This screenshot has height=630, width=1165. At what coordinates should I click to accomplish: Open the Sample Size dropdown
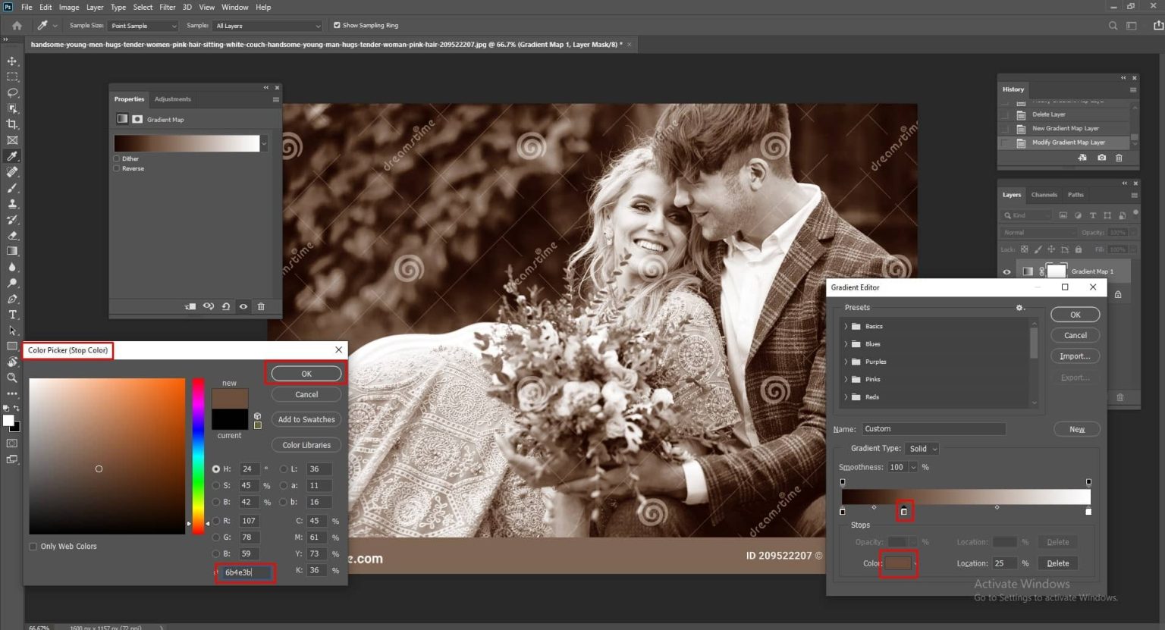(x=143, y=25)
